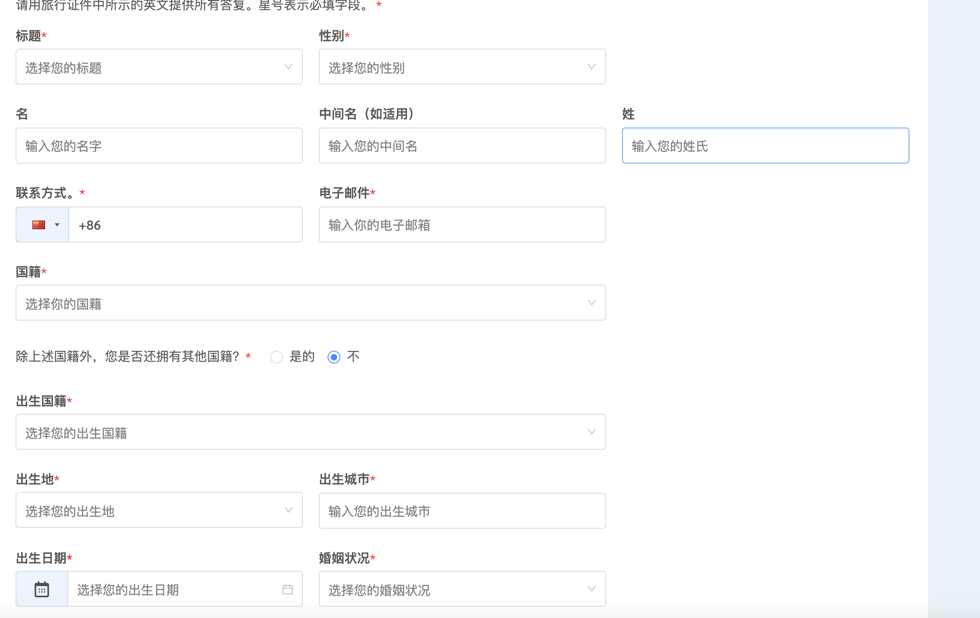Viewport: 980px width, 618px height.
Task: Click the 出生城市 birth city input
Action: 462,511
